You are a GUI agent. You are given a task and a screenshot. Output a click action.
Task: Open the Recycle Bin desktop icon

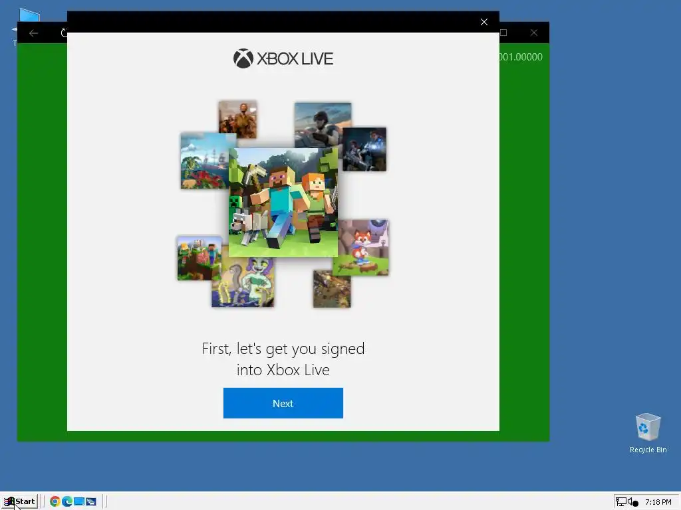coord(648,433)
